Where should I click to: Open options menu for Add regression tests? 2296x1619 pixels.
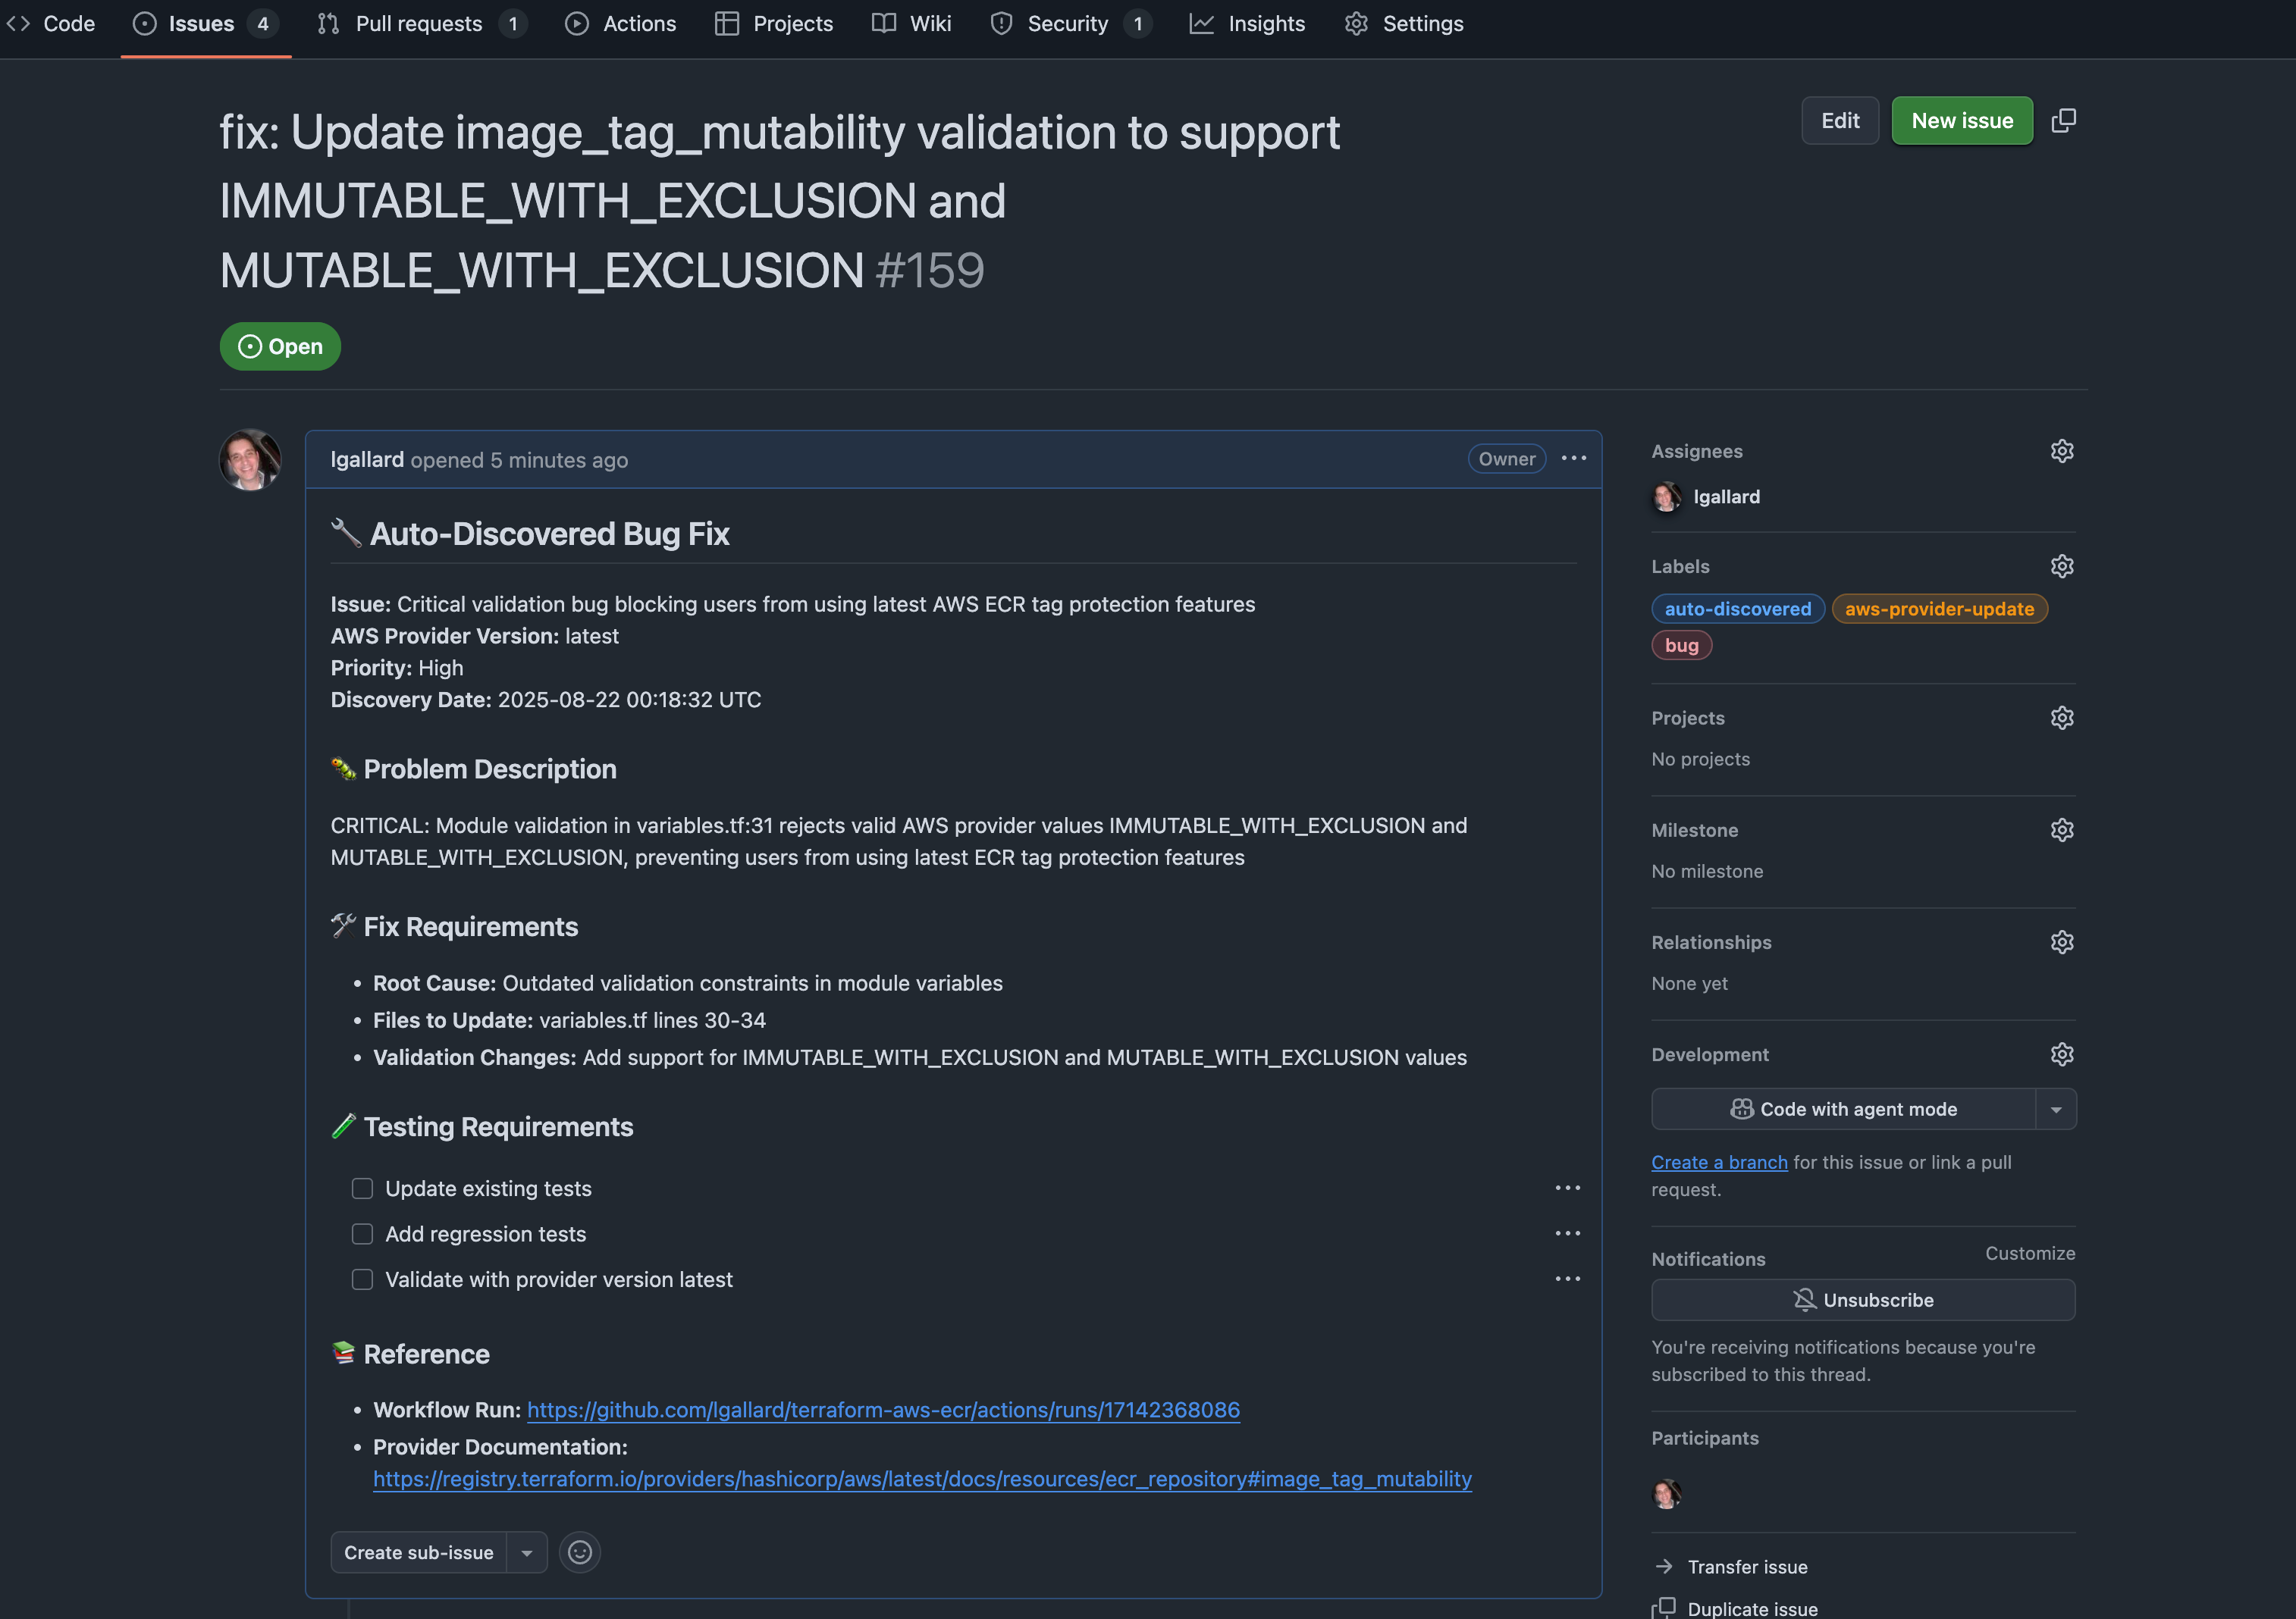click(x=1568, y=1233)
